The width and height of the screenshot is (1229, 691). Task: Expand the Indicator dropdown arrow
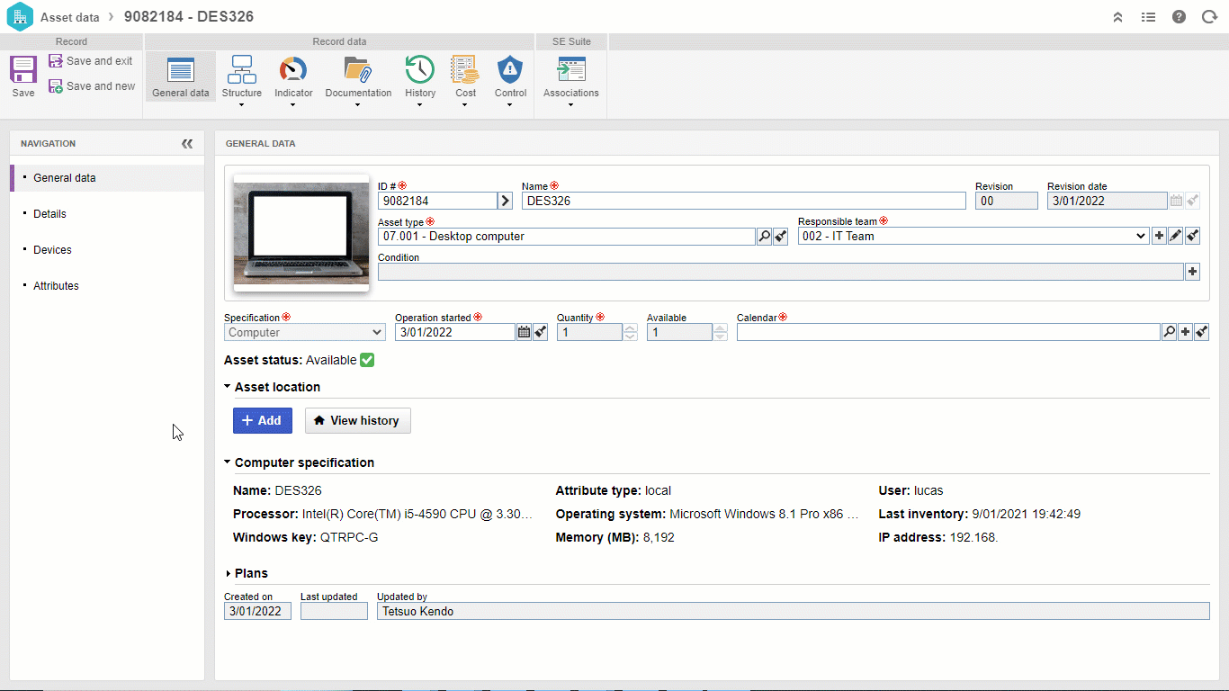293,105
